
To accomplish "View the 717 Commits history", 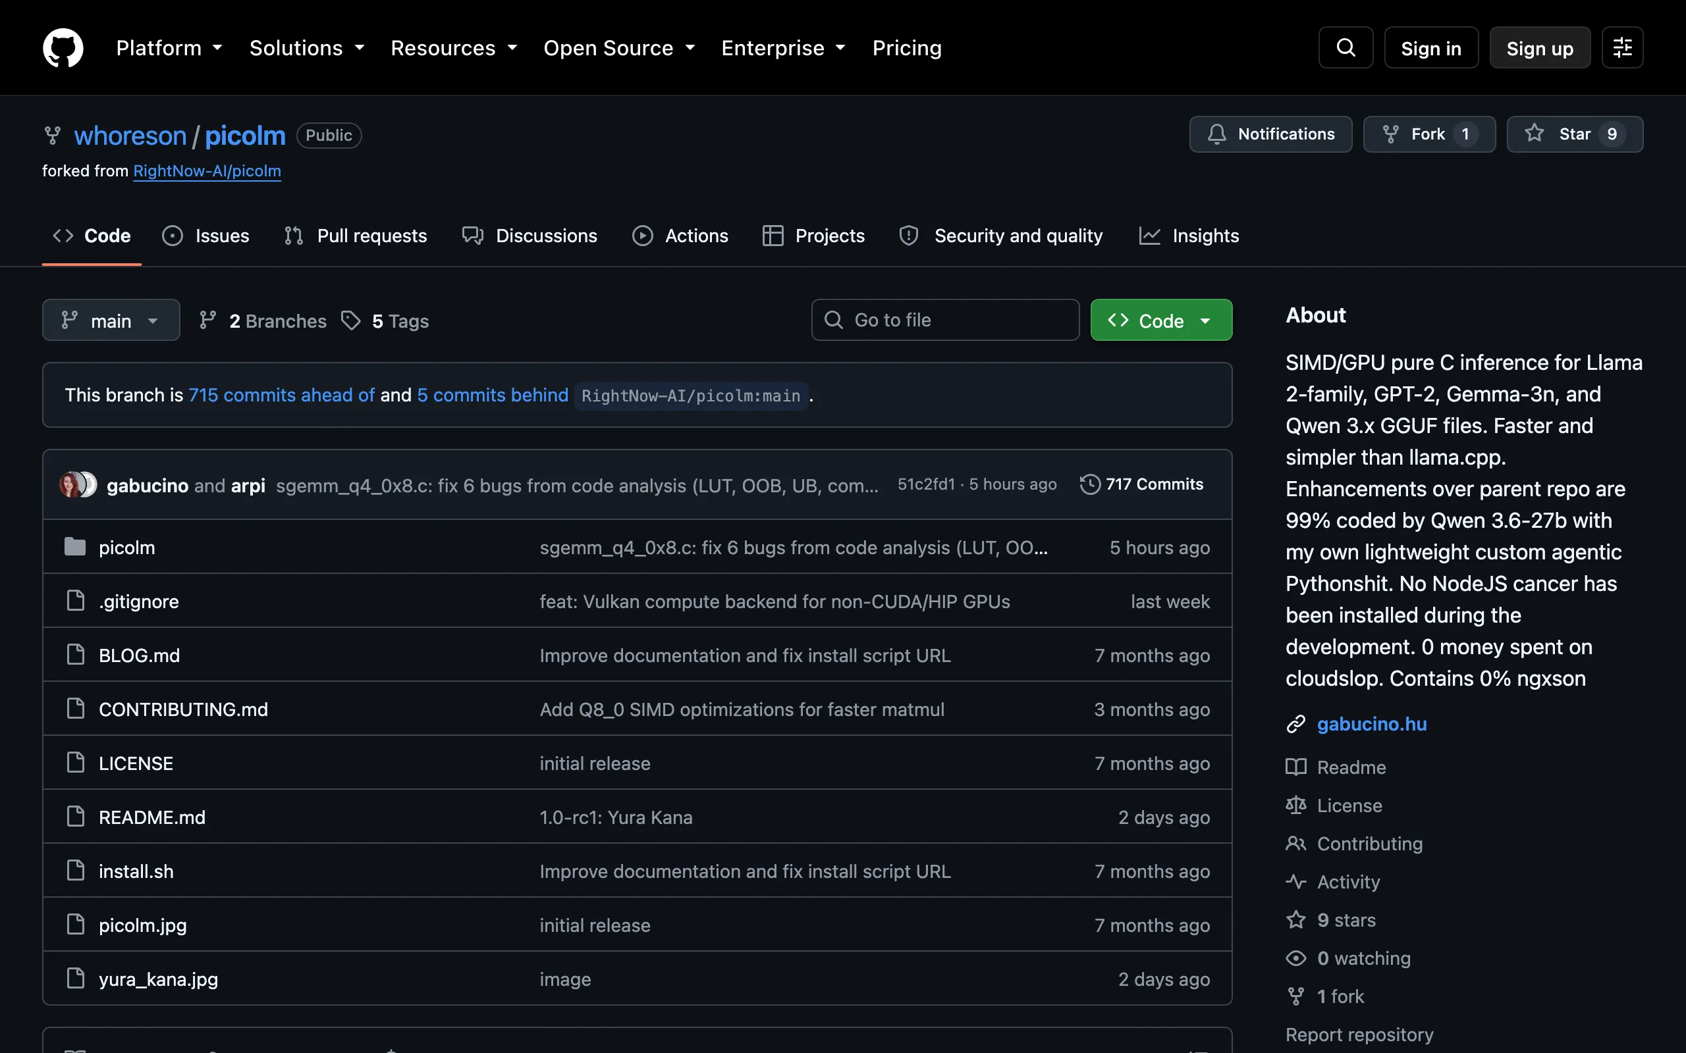I will coord(1141,484).
